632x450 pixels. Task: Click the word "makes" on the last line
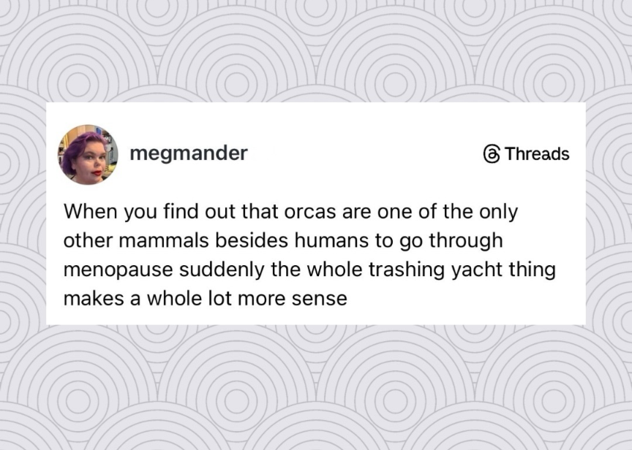tap(90, 298)
